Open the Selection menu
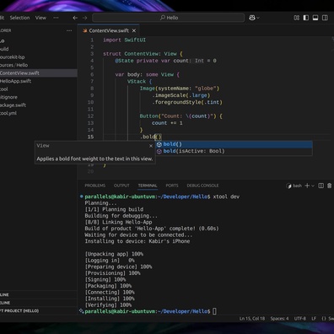The height and width of the screenshot is (334, 334). click(x=19, y=18)
